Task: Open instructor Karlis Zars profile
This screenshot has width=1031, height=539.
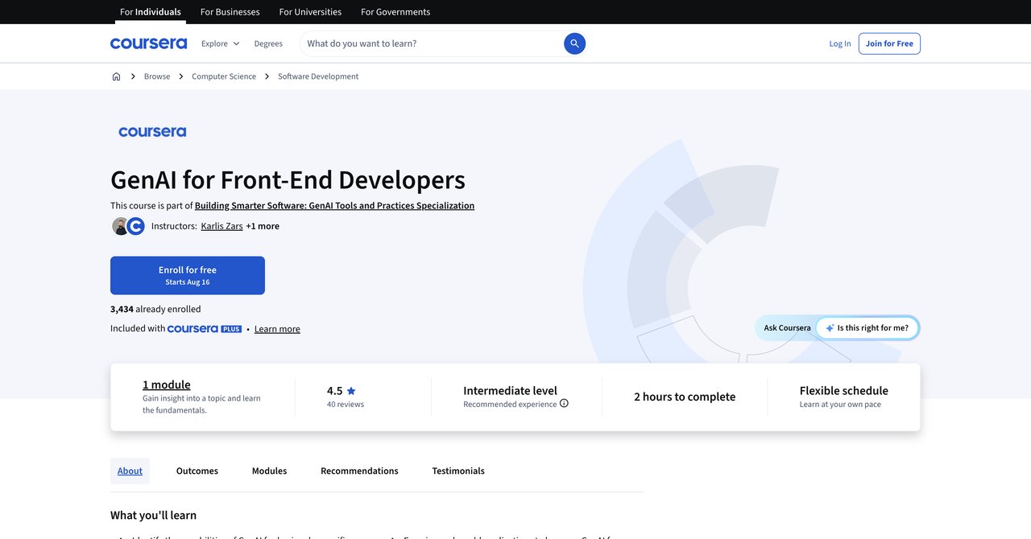Action: tap(222, 226)
